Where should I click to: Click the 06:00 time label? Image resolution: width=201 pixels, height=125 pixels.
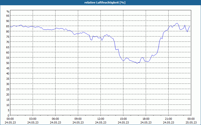pos(55,119)
